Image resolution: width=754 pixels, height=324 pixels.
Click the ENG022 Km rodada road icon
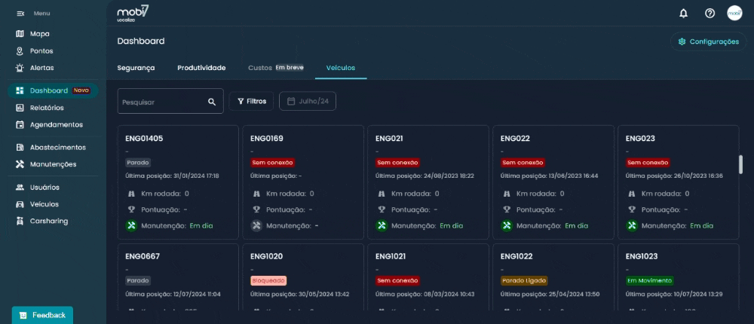point(507,194)
